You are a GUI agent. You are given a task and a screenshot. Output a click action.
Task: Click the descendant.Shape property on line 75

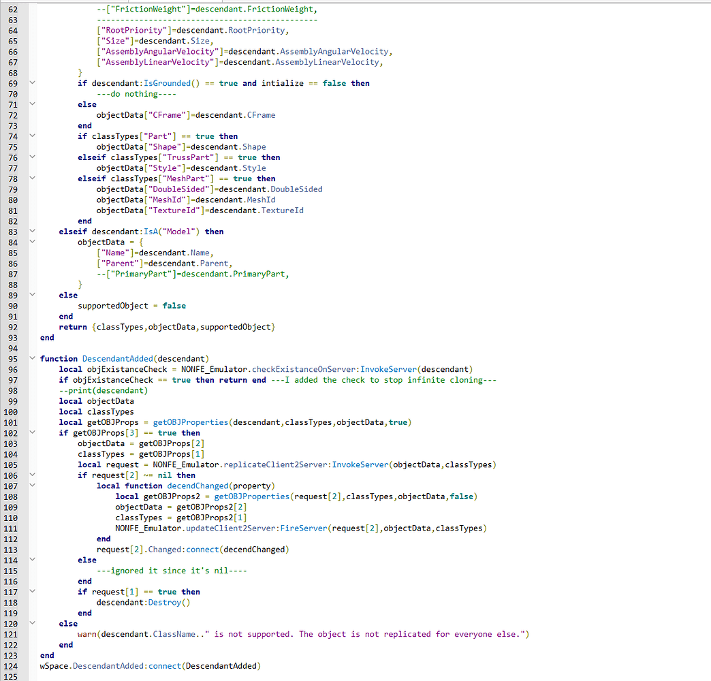coord(228,147)
